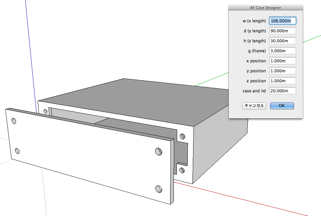Click the w (x length) input field
The height and width of the screenshot is (216, 321).
[x=282, y=21]
